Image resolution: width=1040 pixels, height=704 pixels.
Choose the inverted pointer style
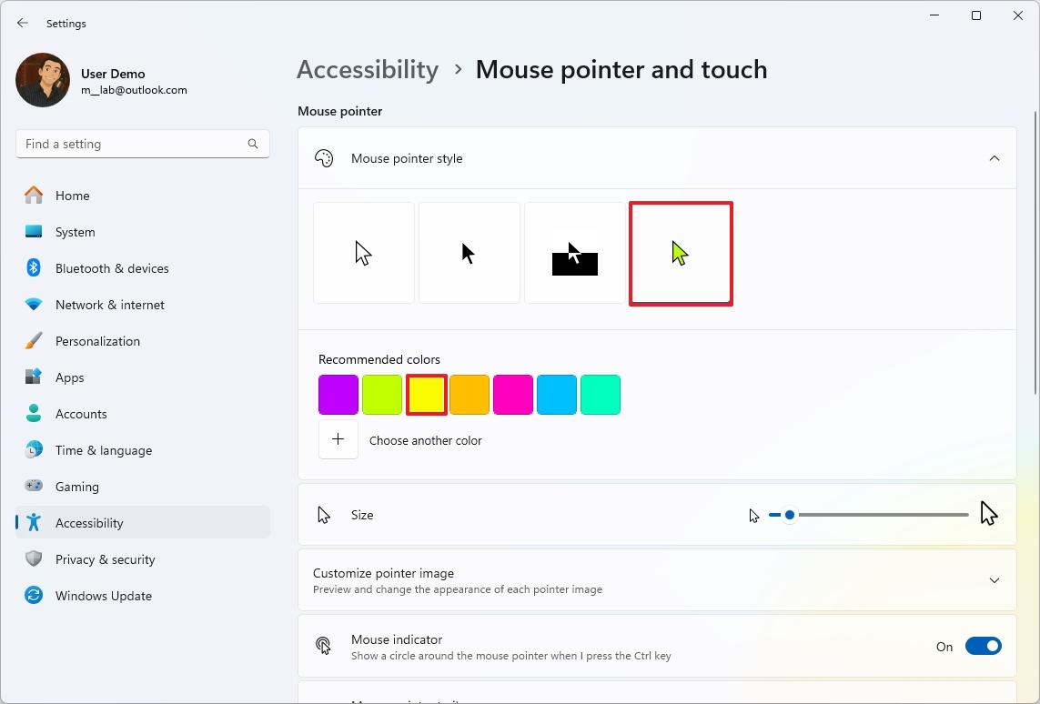point(575,253)
